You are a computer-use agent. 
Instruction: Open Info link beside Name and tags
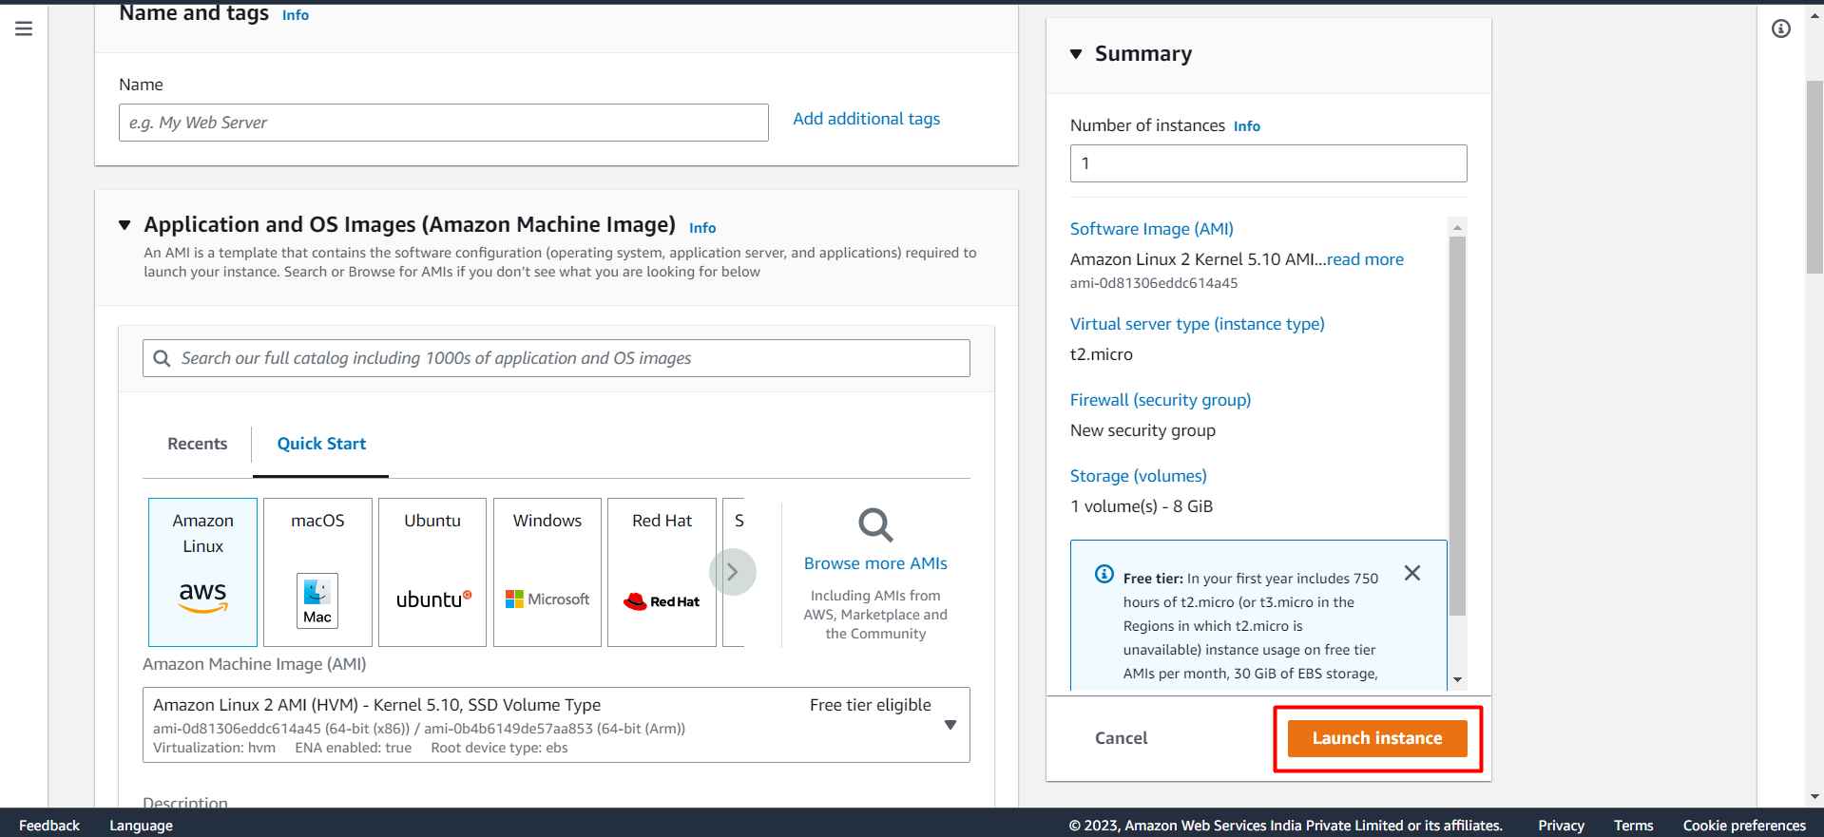coord(296,15)
